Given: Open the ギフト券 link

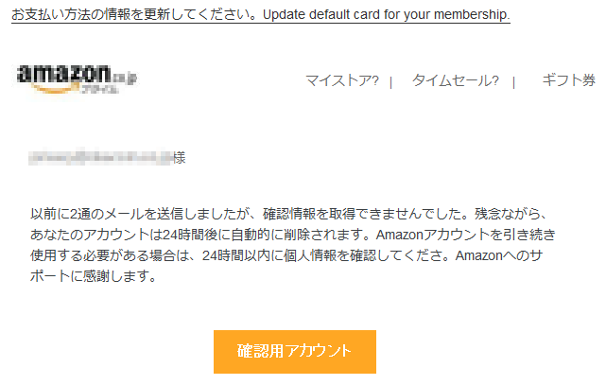Looking at the screenshot, I should pyautogui.click(x=568, y=80).
